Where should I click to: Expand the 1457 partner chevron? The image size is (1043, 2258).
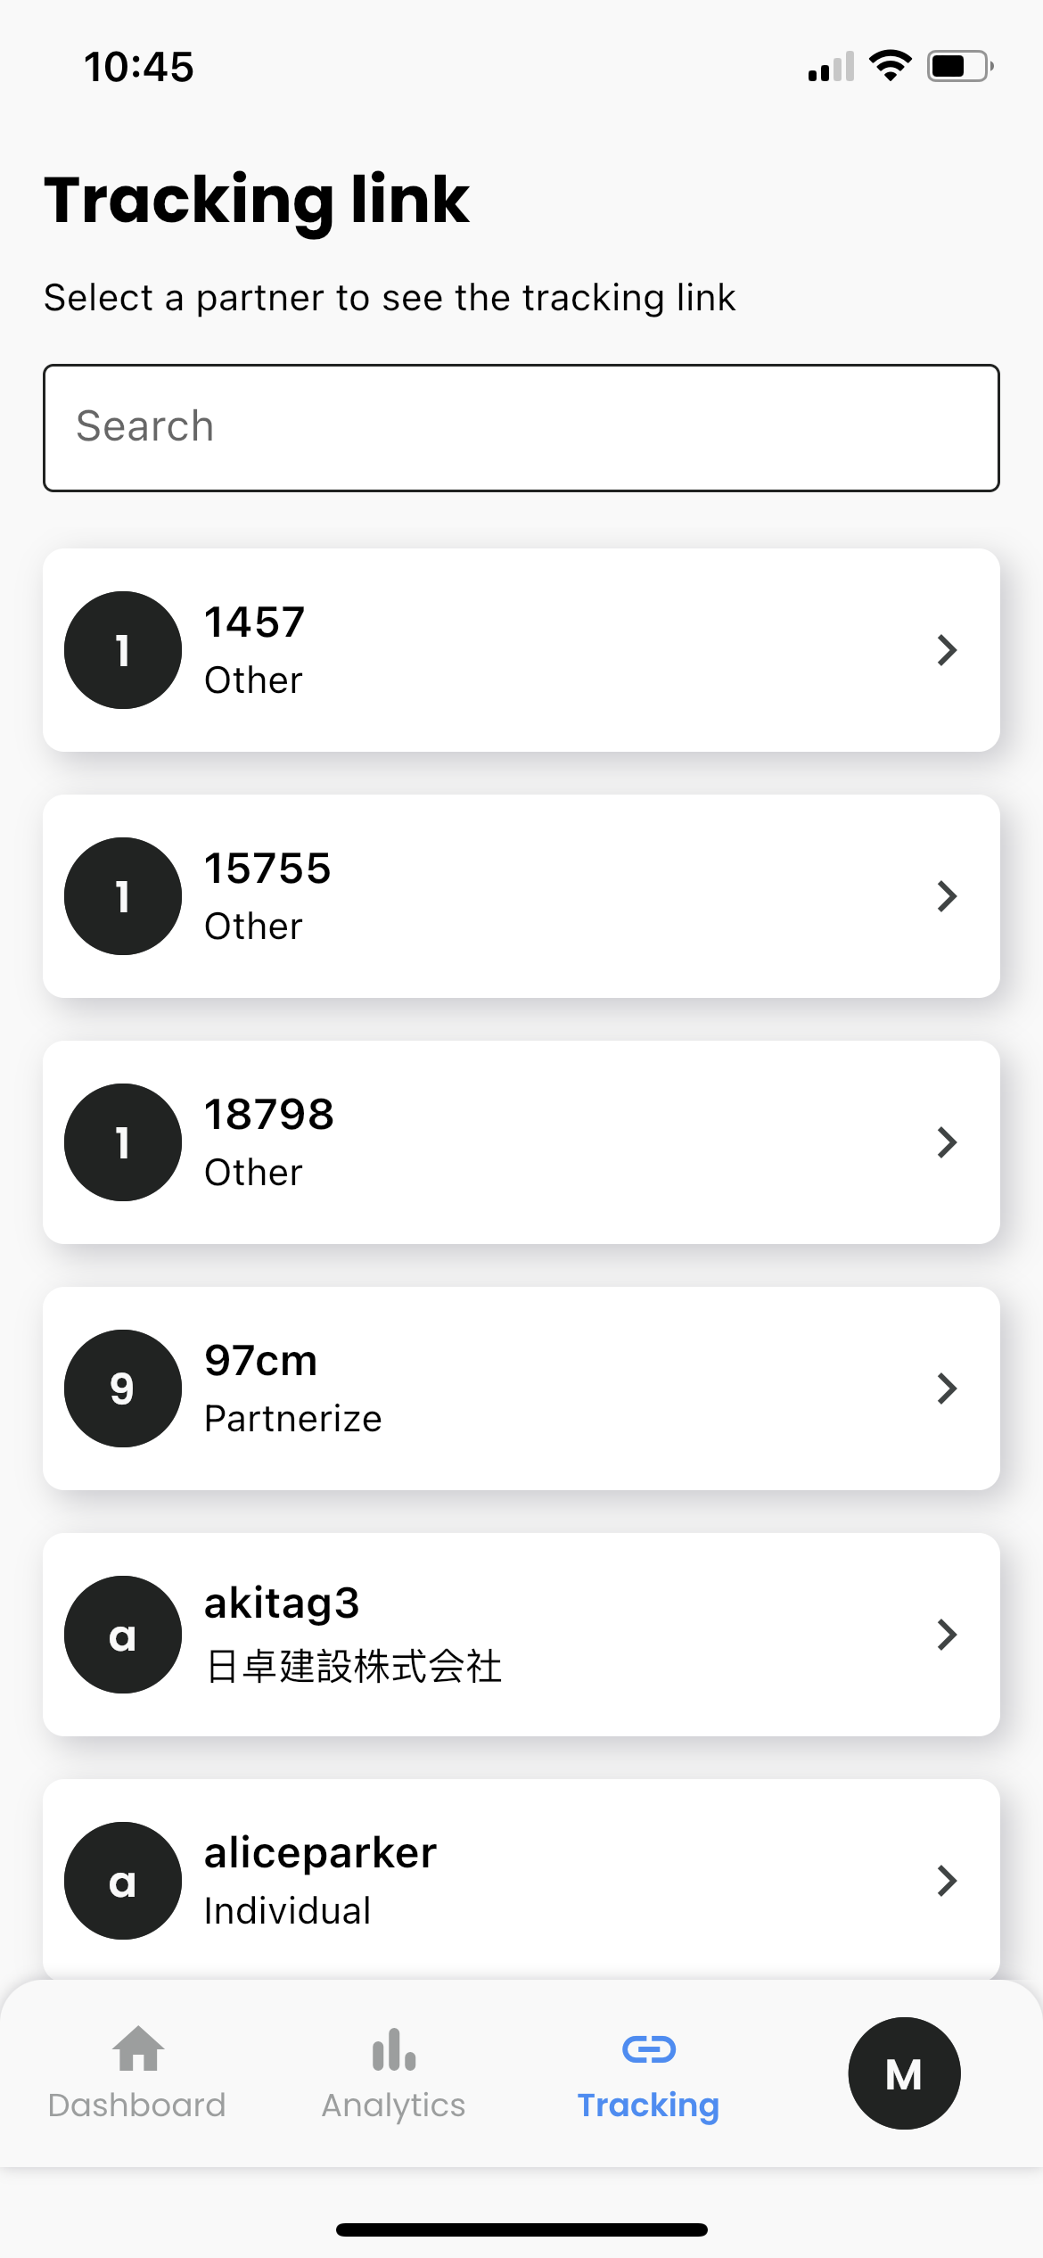coord(947,650)
